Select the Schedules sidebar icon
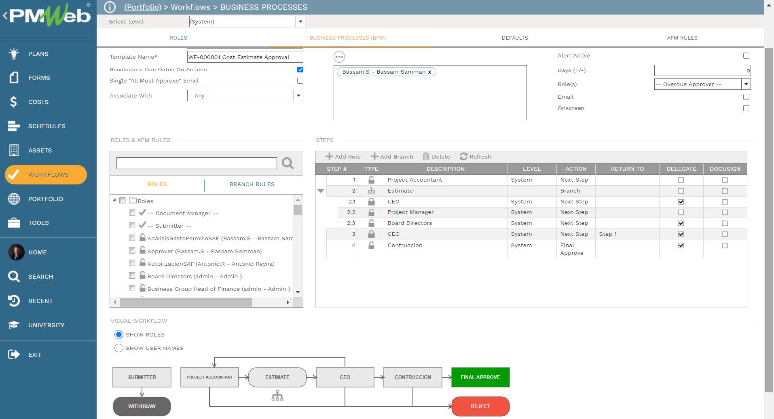Screen dimensions: 774x419 pos(13,126)
